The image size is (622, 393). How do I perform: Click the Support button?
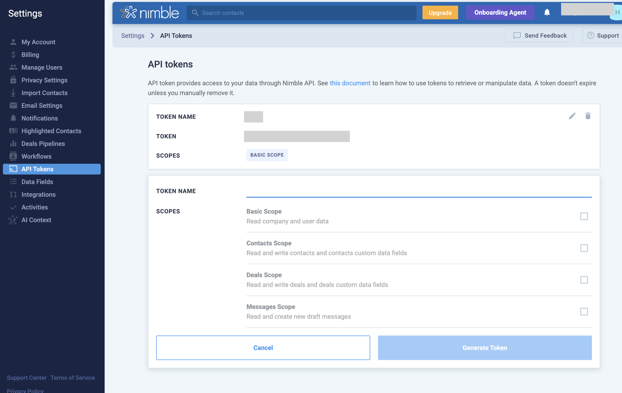[603, 36]
